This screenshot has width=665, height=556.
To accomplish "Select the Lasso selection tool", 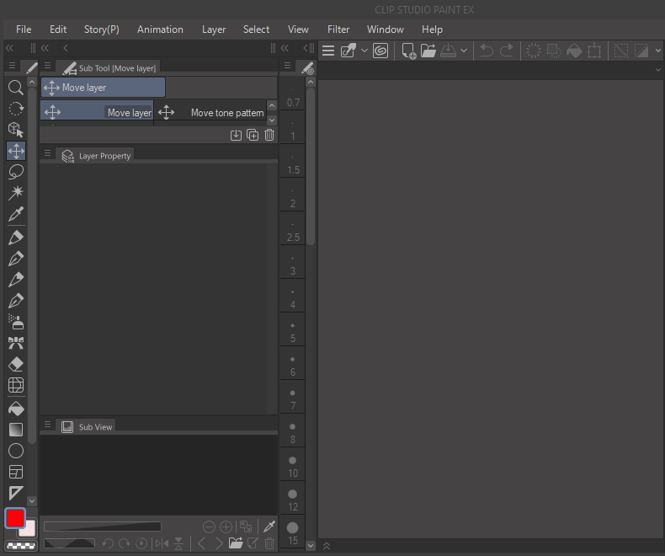I will coord(15,172).
